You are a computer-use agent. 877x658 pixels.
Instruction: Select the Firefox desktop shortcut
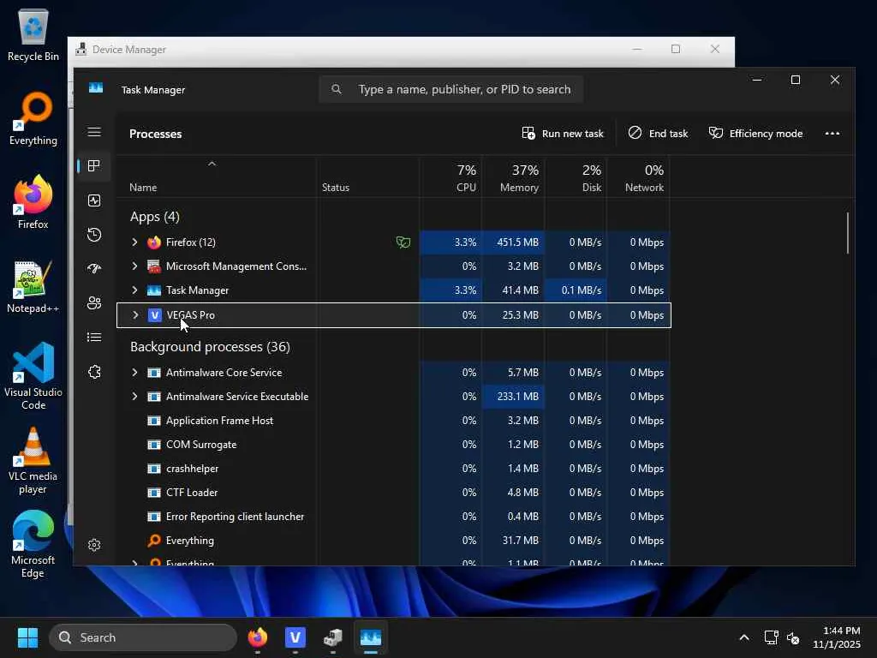point(33,202)
